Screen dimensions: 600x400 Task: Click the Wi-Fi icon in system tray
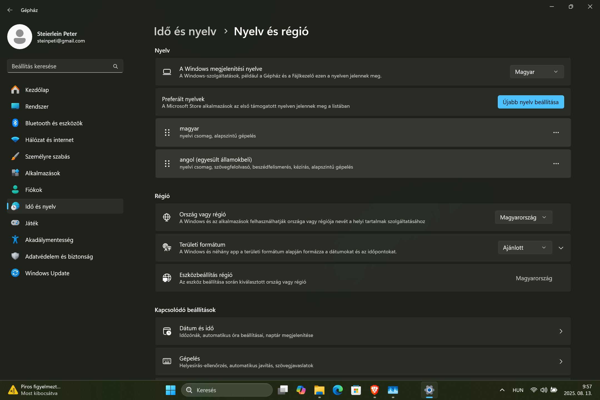click(534, 390)
